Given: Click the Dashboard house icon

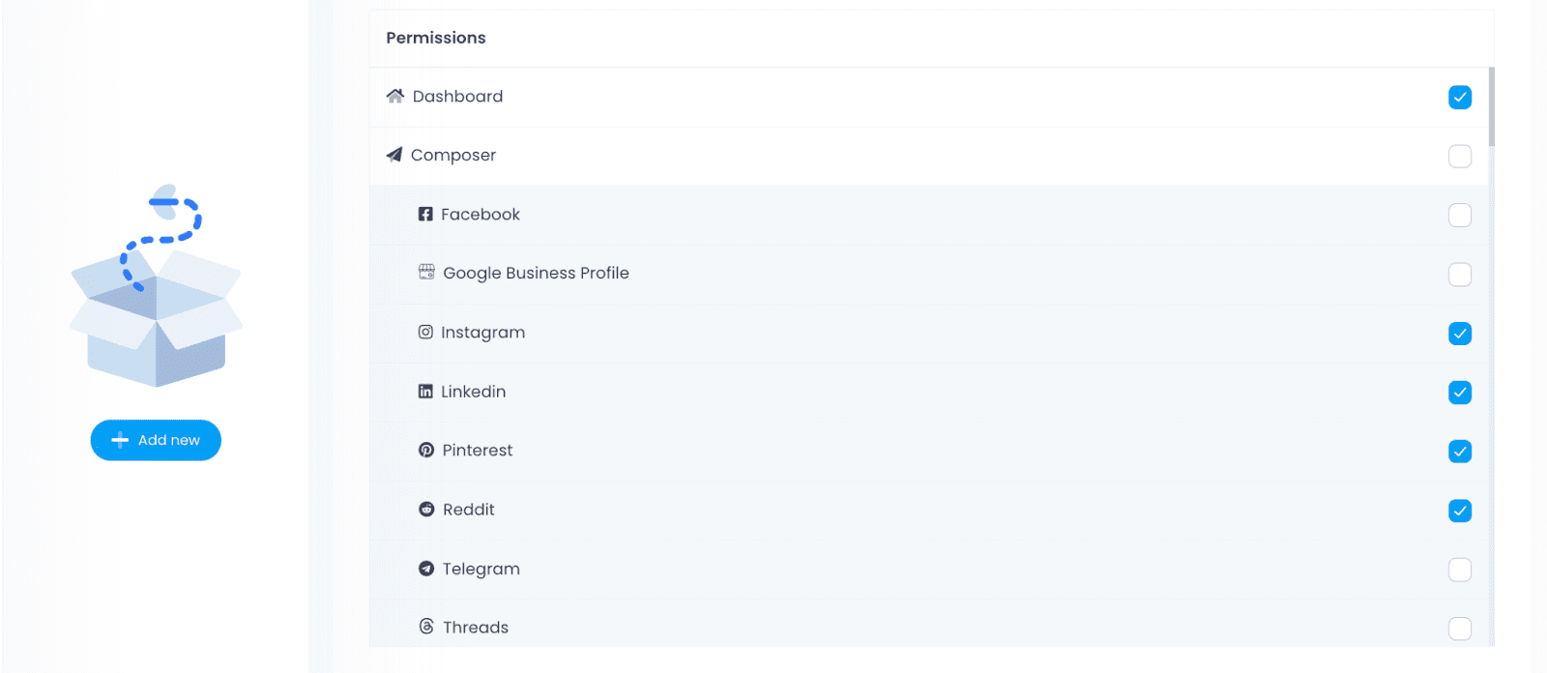Looking at the screenshot, I should point(394,96).
